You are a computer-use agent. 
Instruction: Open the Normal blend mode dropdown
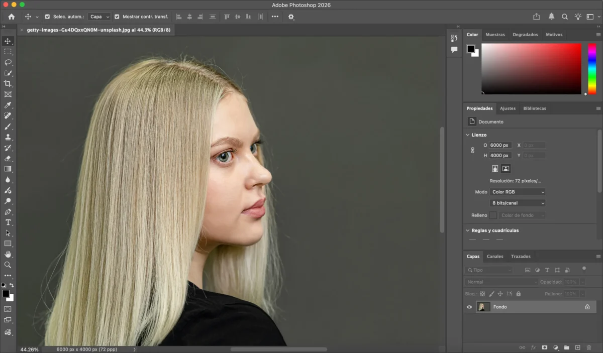coord(501,282)
